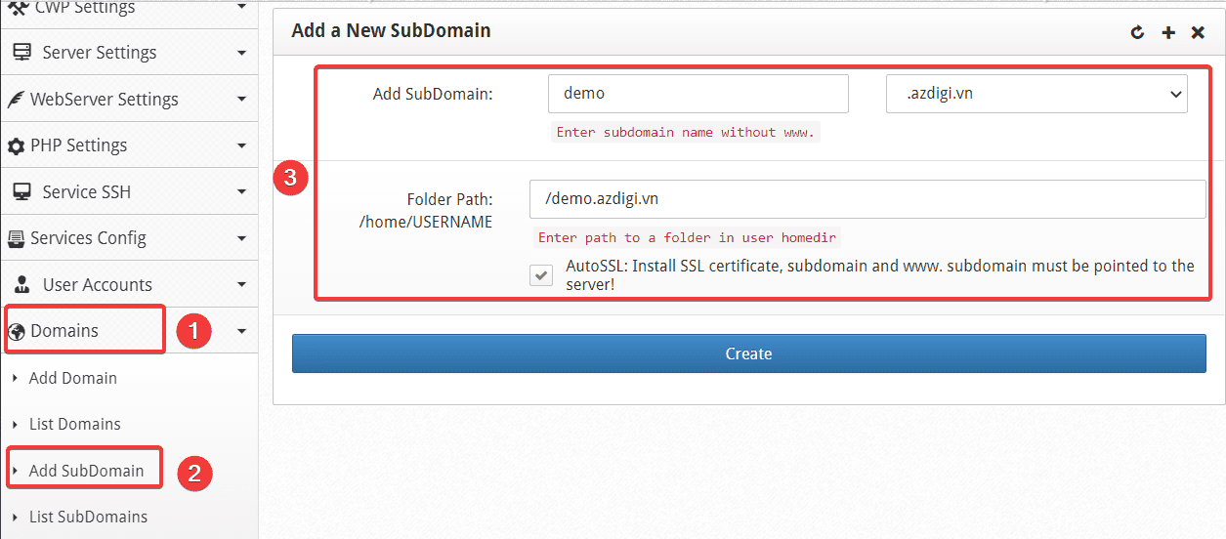Click the PHP Settings gear icon

(x=16, y=145)
